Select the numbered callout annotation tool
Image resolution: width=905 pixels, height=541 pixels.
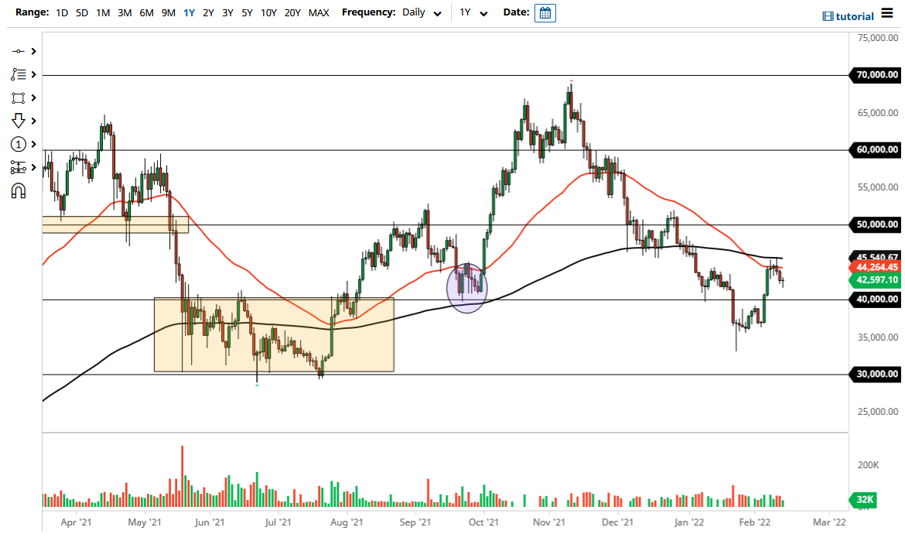20,144
